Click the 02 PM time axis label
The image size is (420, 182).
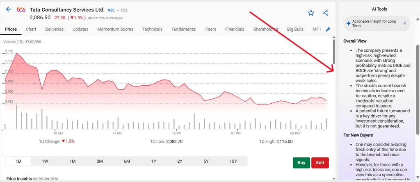(295, 133)
